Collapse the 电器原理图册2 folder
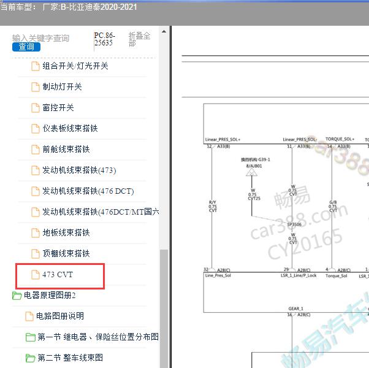369x368 pixels. coord(17,296)
